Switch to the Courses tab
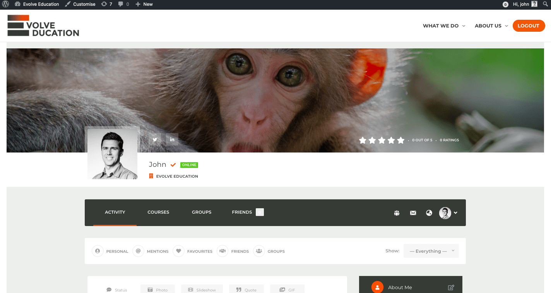Image resolution: width=551 pixels, height=293 pixels. coord(158,212)
